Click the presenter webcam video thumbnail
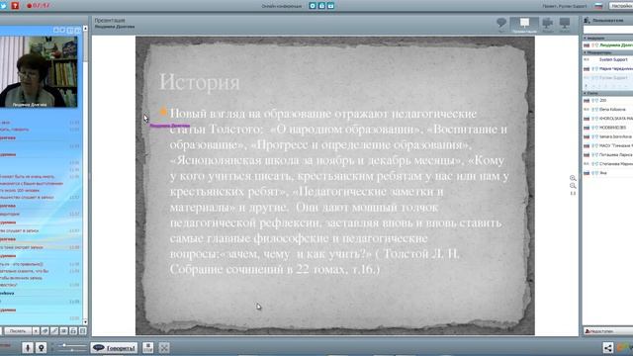 pyautogui.click(x=39, y=72)
